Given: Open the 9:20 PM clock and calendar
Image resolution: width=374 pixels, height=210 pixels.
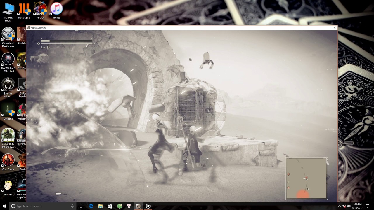Looking at the screenshot, I should point(357,206).
